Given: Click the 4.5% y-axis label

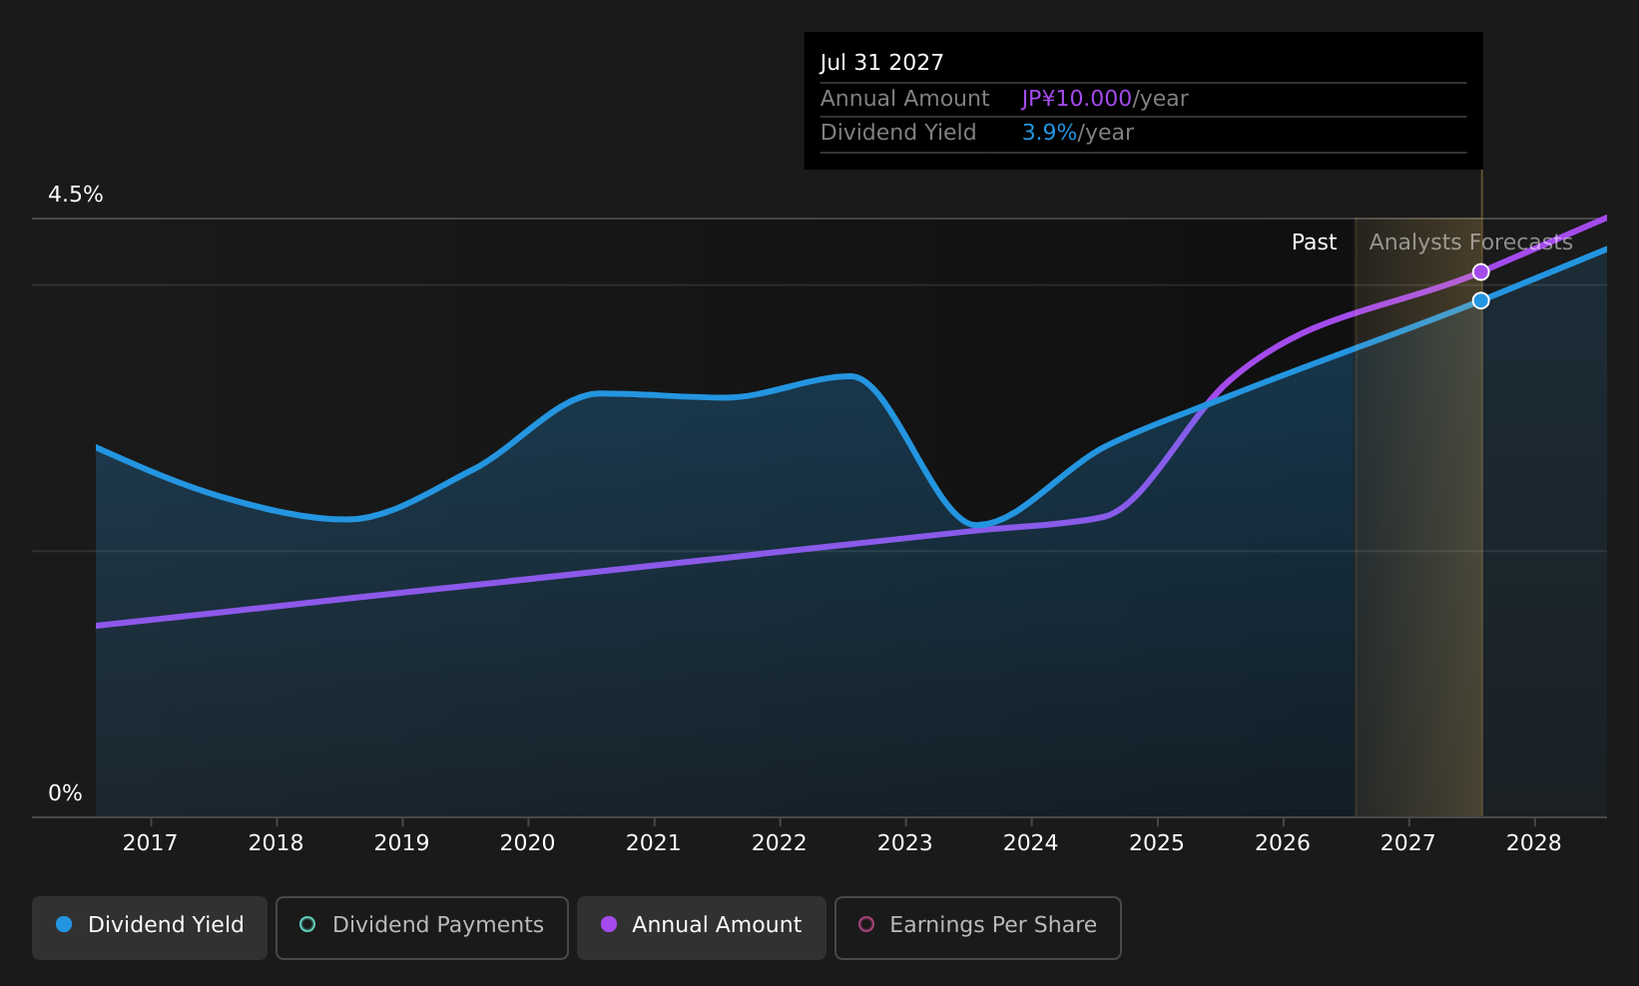Looking at the screenshot, I should (x=76, y=195).
